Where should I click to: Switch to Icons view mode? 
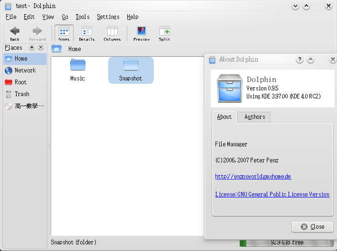click(x=64, y=33)
